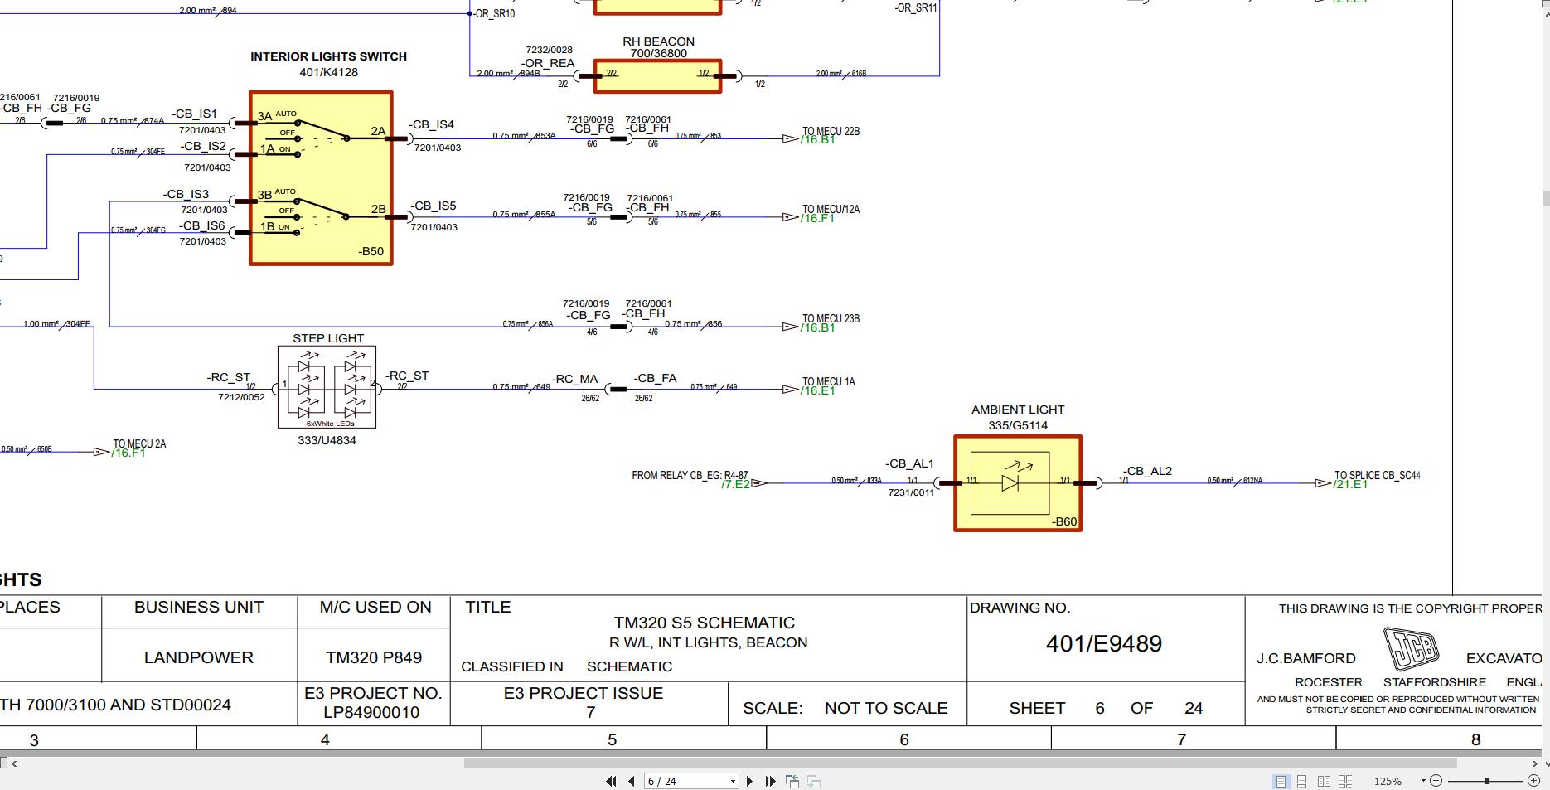
Task: Click the previous view icon
Action: click(x=792, y=781)
